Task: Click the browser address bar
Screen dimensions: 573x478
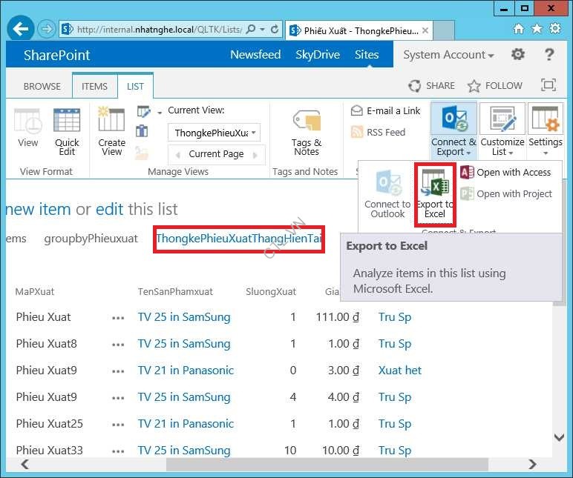Action: (160, 30)
